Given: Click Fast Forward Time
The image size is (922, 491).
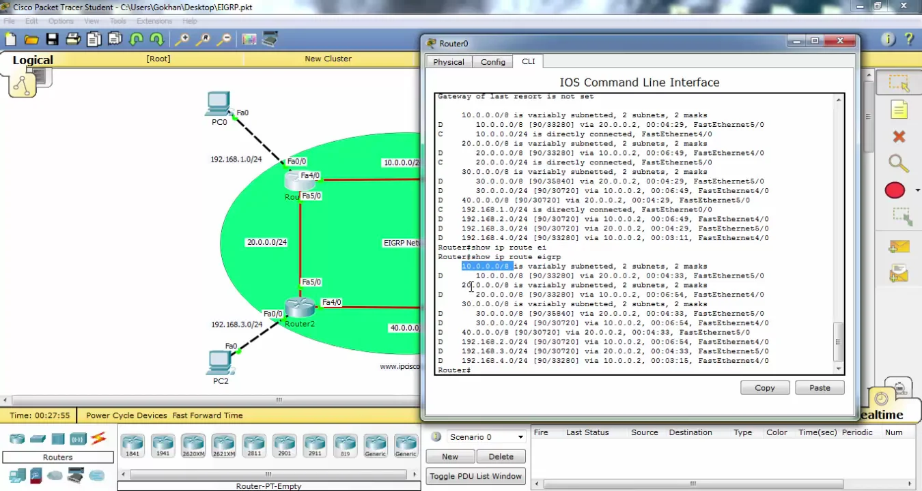Looking at the screenshot, I should 208,415.
